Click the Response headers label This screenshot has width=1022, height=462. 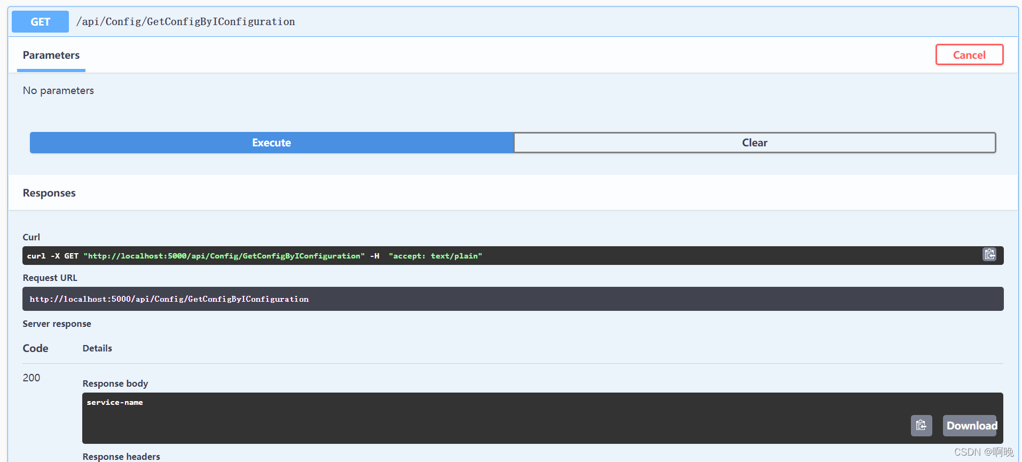point(121,457)
